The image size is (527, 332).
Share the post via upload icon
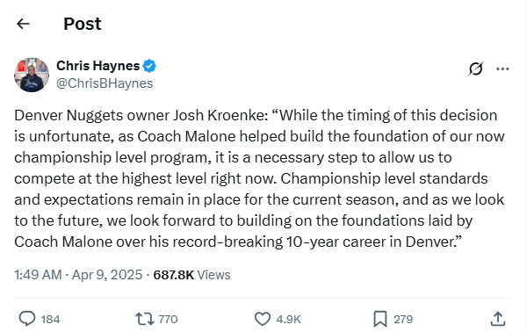[x=498, y=319]
